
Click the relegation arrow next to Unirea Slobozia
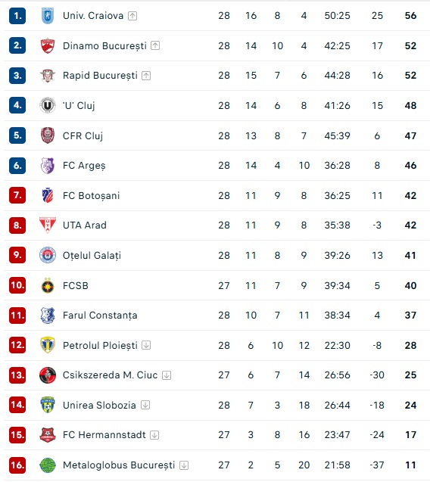[x=145, y=405]
